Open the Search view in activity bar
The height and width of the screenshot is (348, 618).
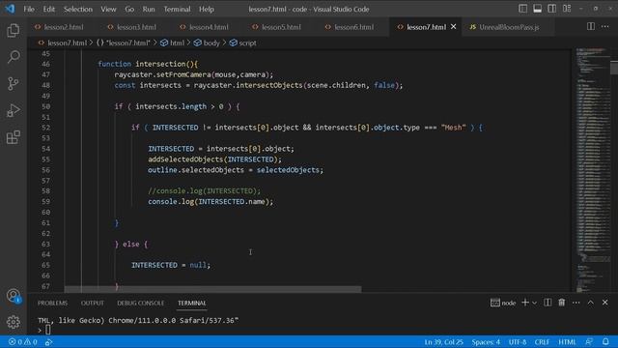tap(13, 57)
